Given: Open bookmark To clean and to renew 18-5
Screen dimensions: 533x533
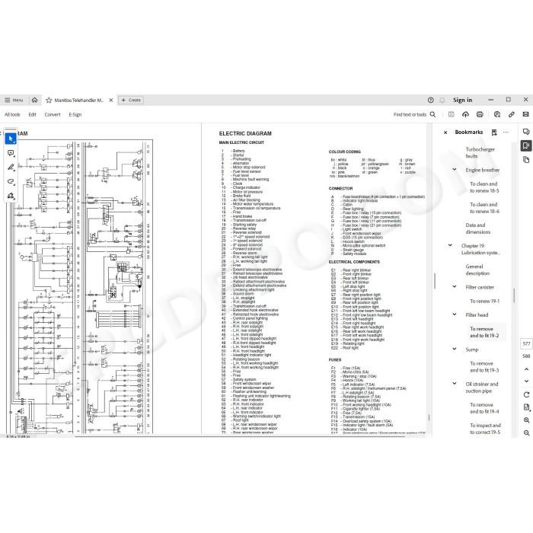Looking at the screenshot, I should [484, 187].
